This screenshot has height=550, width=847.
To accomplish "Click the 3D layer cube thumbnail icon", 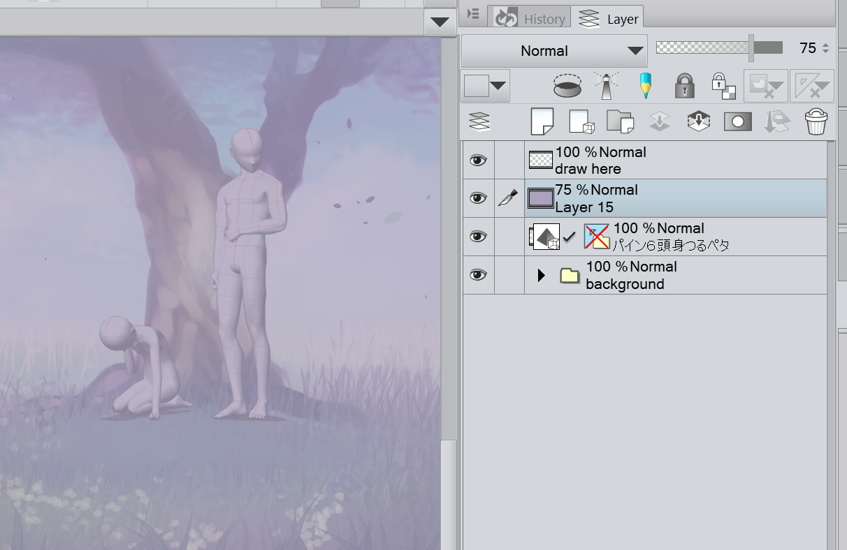I will point(545,237).
